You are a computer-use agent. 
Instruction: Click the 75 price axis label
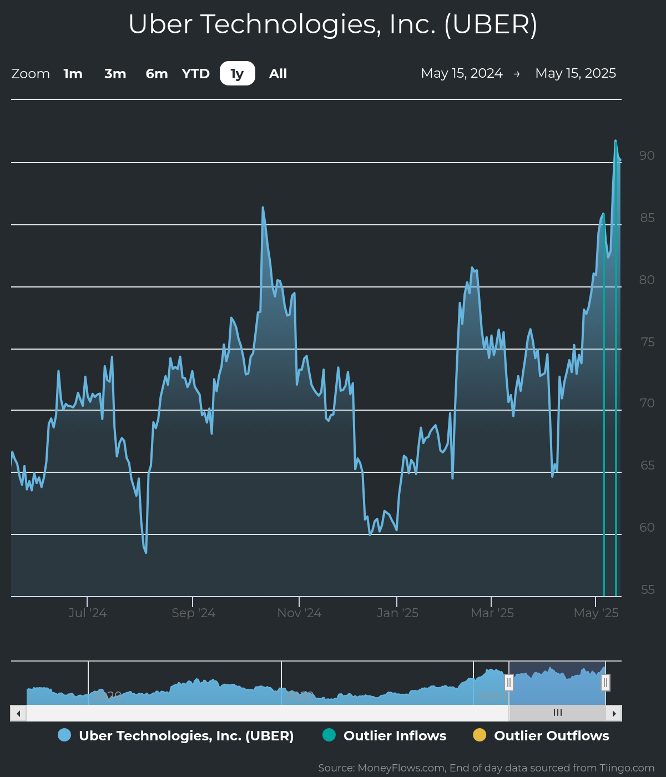(x=647, y=342)
